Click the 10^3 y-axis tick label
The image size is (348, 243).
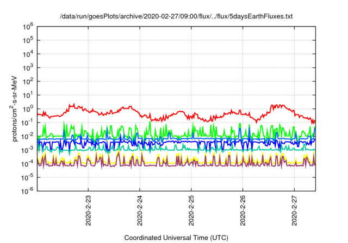click(x=28, y=68)
